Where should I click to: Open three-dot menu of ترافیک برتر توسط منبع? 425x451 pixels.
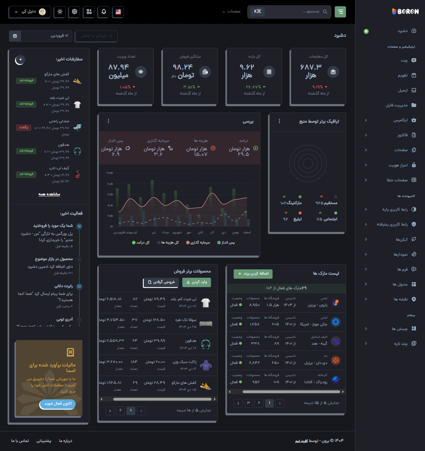pos(279,121)
